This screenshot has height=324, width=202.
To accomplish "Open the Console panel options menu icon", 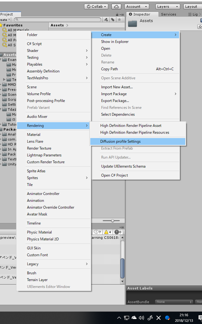I will 122,227.
